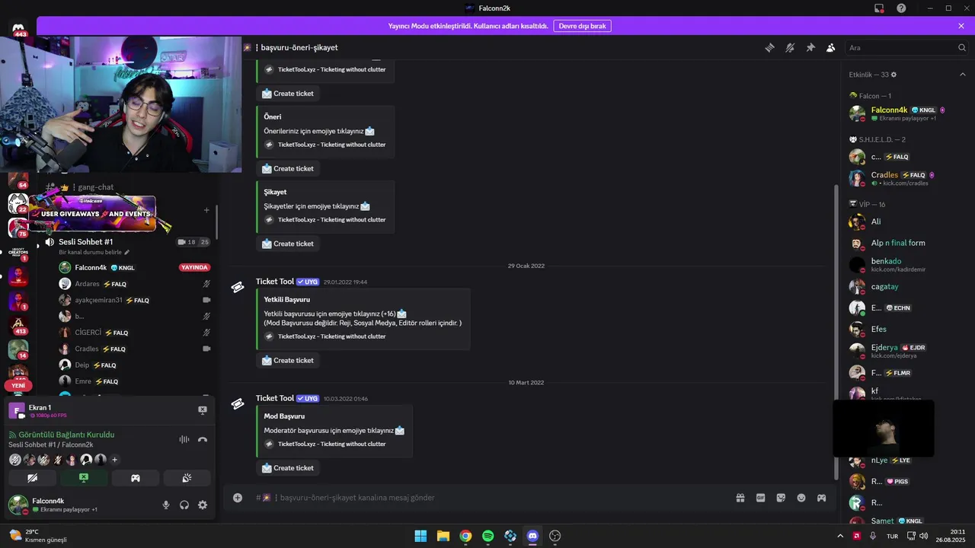Toggle channel notification mute bell
Viewport: 975px width, 548px height.
790,47
